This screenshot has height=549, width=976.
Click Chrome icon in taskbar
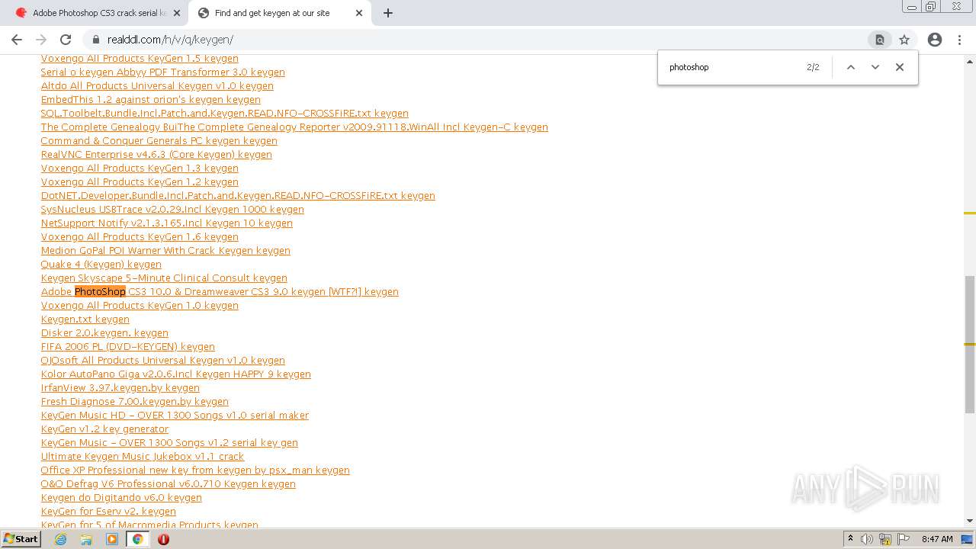(138, 539)
